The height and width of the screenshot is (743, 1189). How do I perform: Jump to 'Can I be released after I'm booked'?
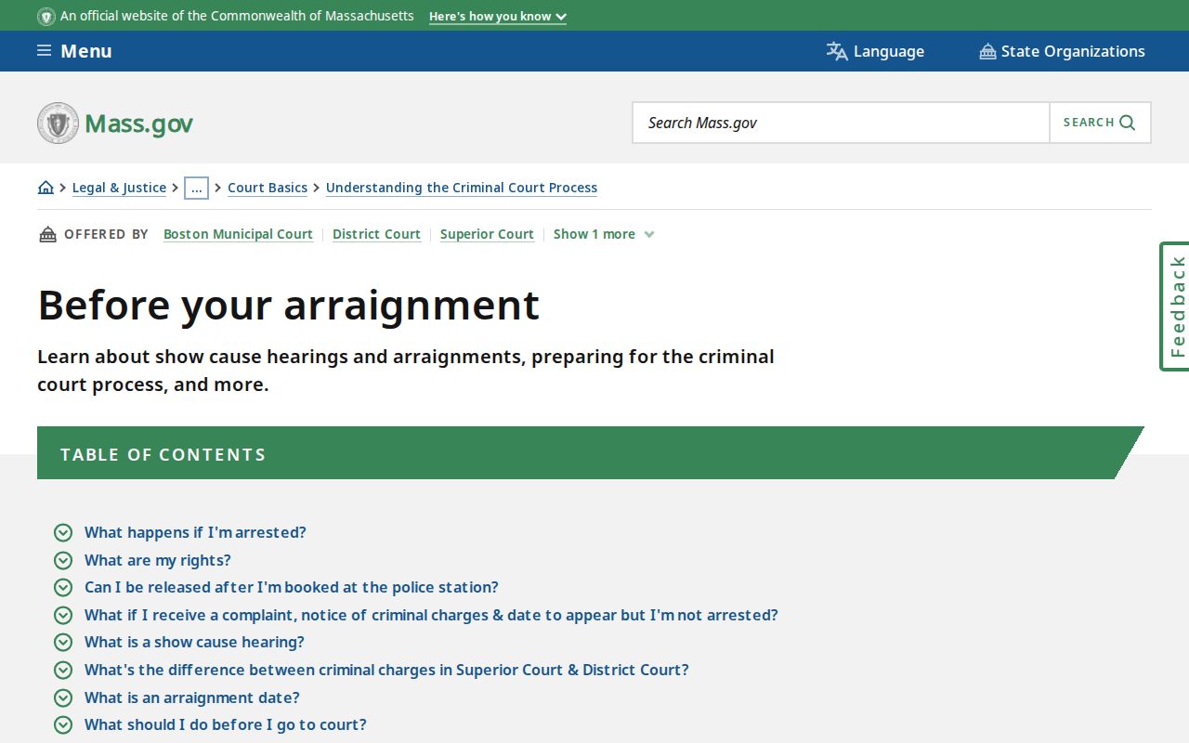pyautogui.click(x=292, y=587)
